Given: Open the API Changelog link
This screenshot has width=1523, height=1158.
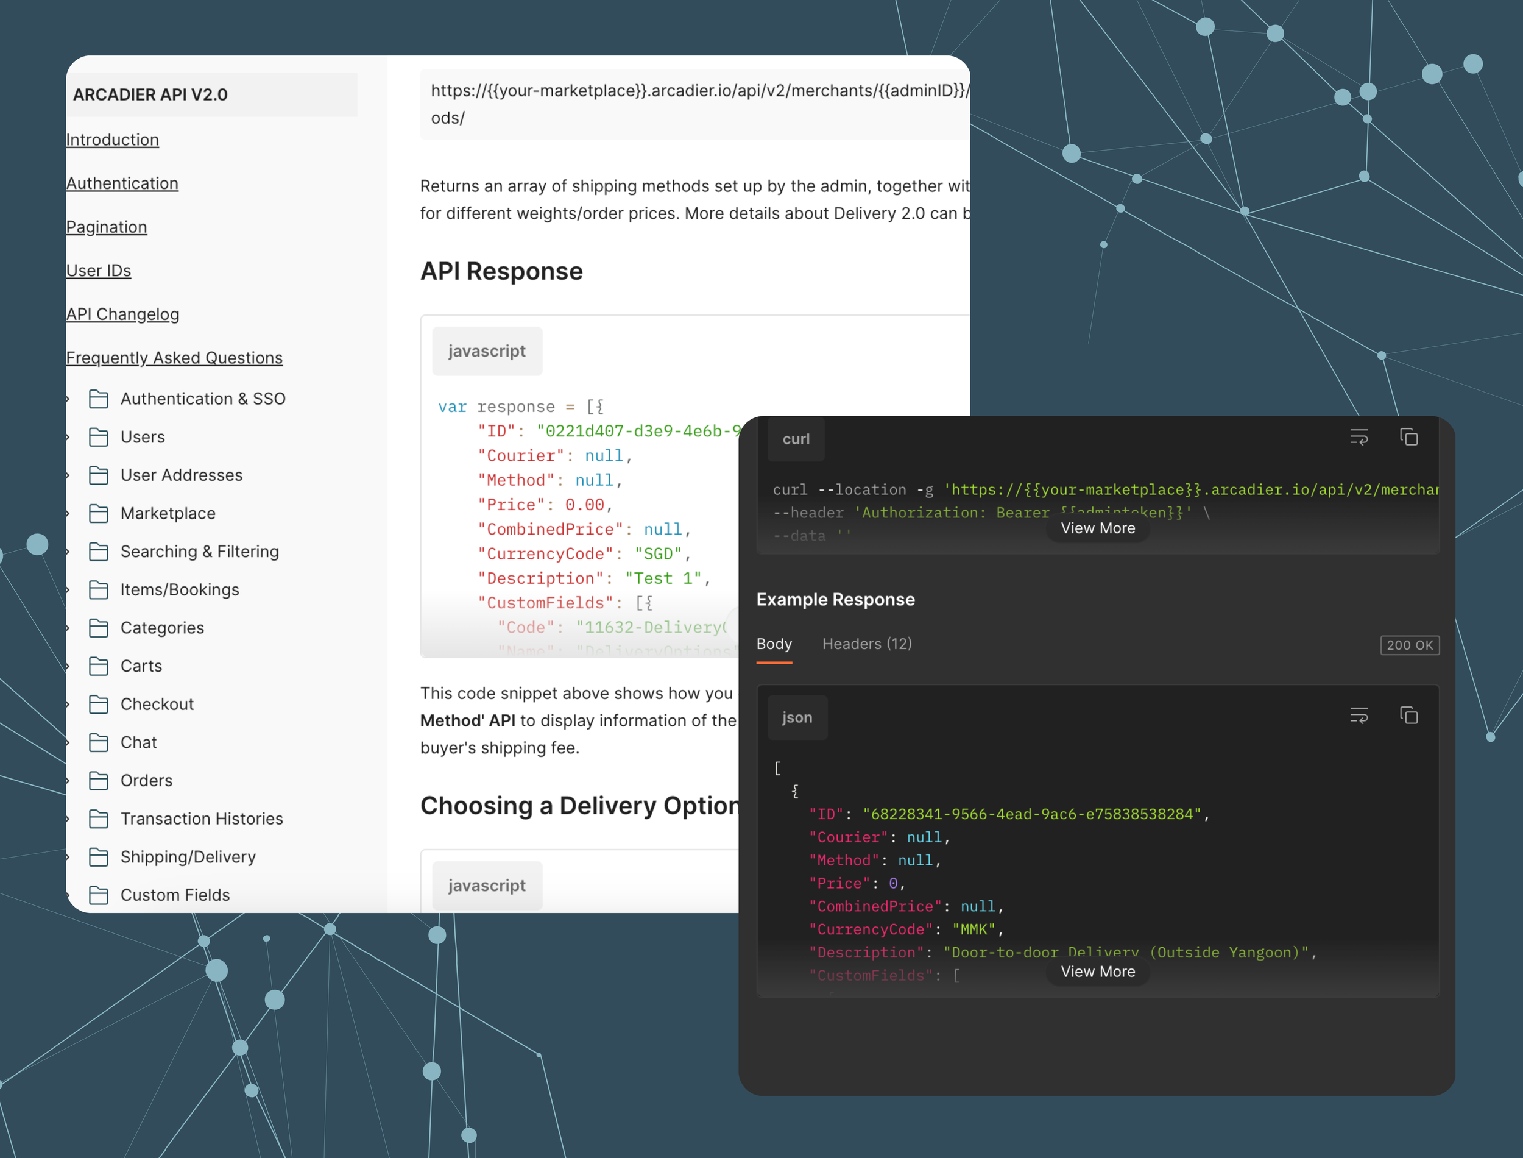Looking at the screenshot, I should pos(122,314).
